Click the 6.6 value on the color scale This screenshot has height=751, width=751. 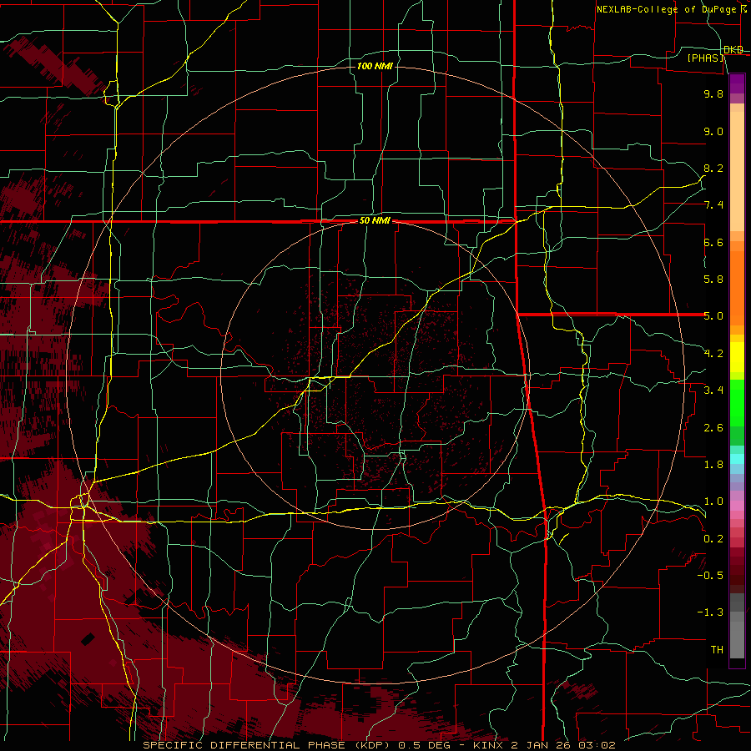click(x=713, y=242)
